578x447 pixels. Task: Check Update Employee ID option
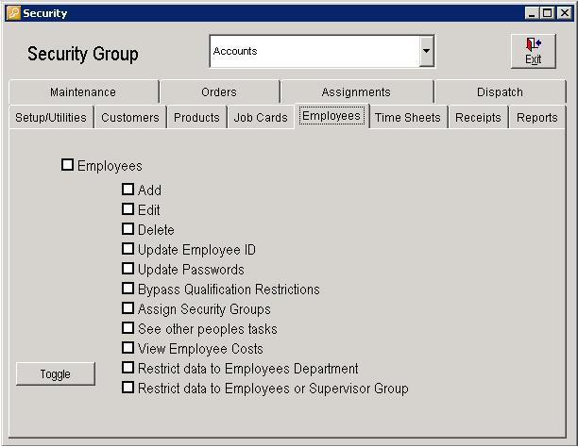(x=128, y=249)
